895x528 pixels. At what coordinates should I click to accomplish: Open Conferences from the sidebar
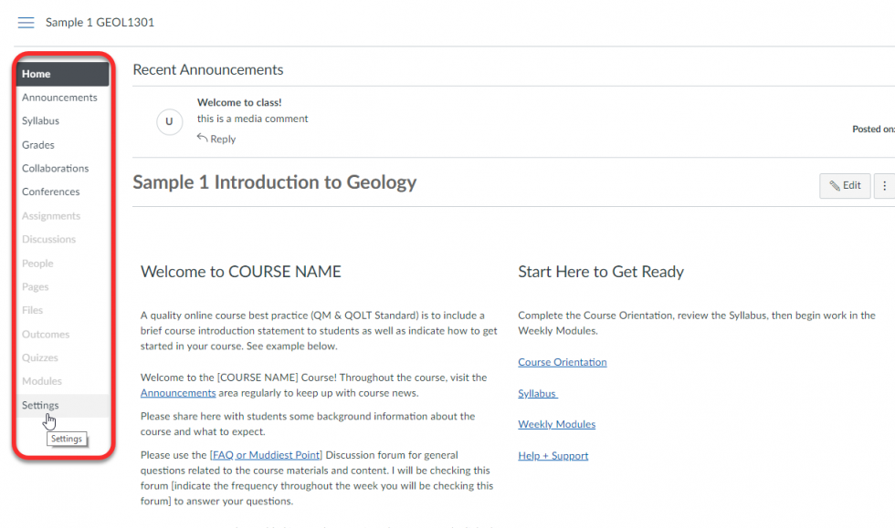pyautogui.click(x=51, y=192)
